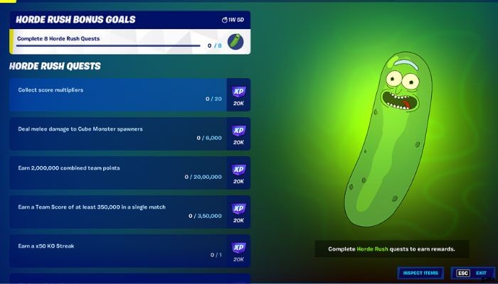Click the Horde Rush Quests section heading
The height and width of the screenshot is (284, 498).
tap(55, 66)
